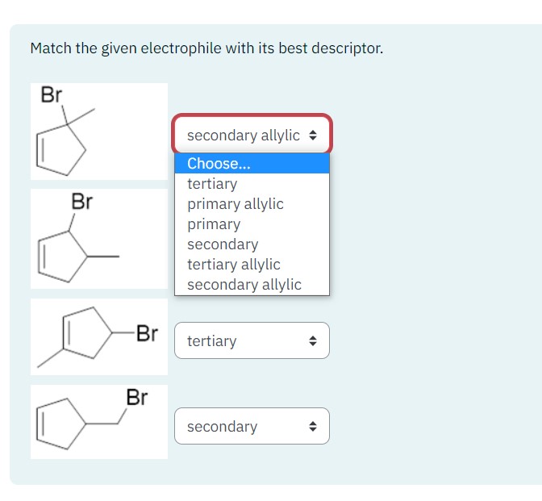Click the second cyclopentene bromide structure image

click(99, 239)
